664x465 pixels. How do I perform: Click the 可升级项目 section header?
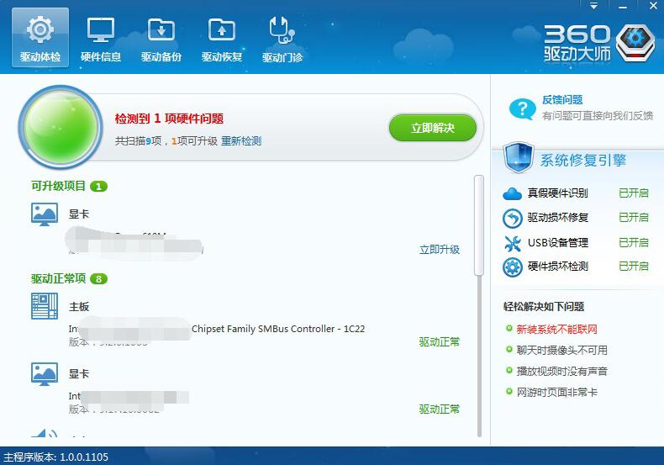click(x=59, y=186)
